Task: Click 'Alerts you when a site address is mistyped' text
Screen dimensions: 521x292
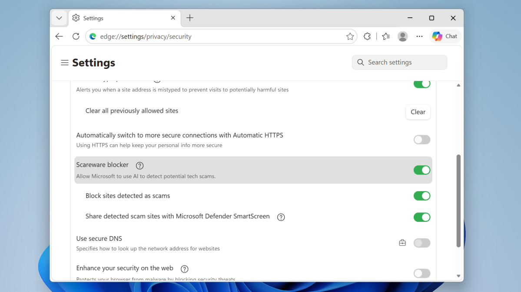Action: pos(183,90)
